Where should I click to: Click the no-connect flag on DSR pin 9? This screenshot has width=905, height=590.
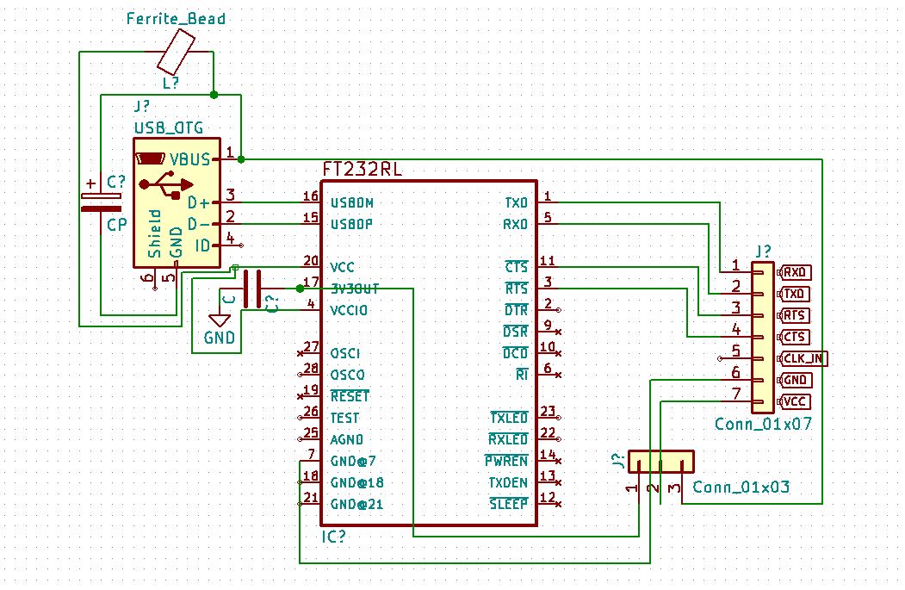pyautogui.click(x=558, y=332)
